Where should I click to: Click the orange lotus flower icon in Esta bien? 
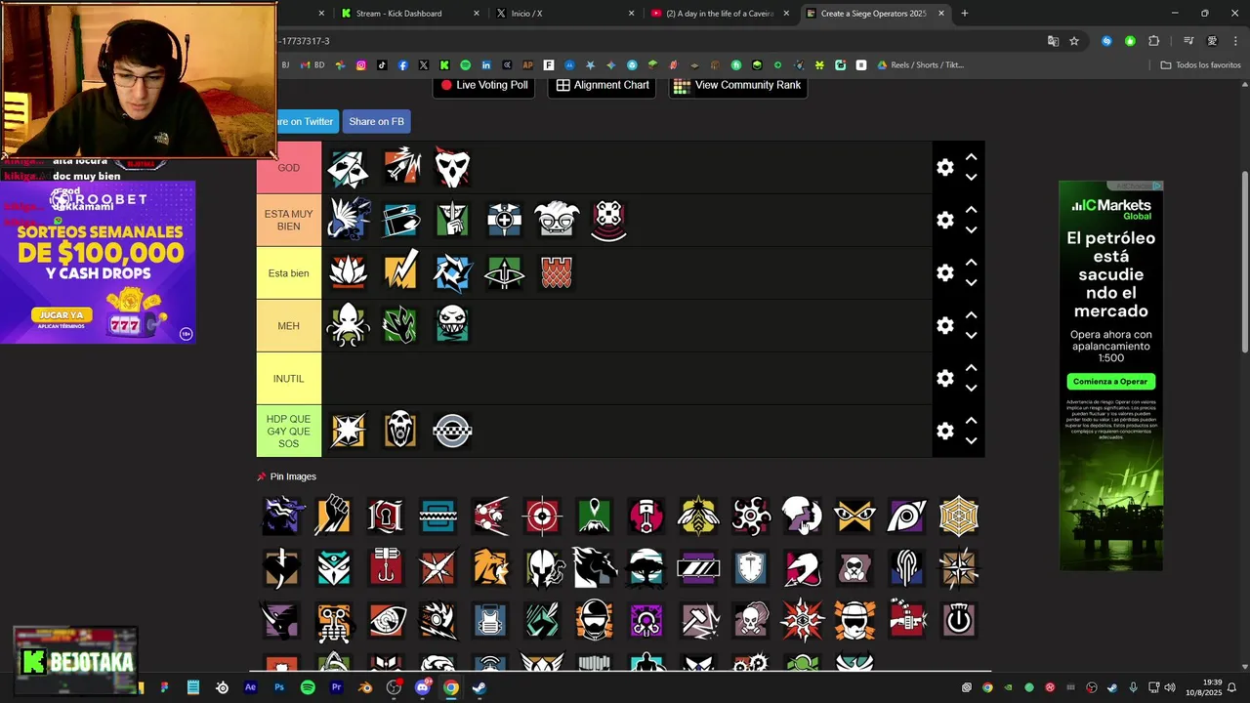click(x=348, y=272)
